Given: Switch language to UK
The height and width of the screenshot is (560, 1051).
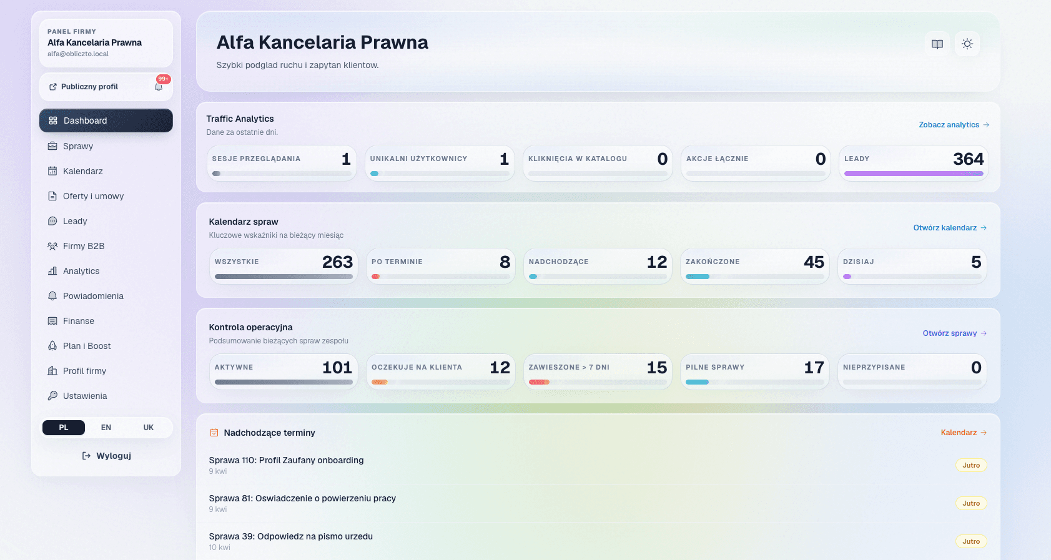Looking at the screenshot, I should click(149, 428).
